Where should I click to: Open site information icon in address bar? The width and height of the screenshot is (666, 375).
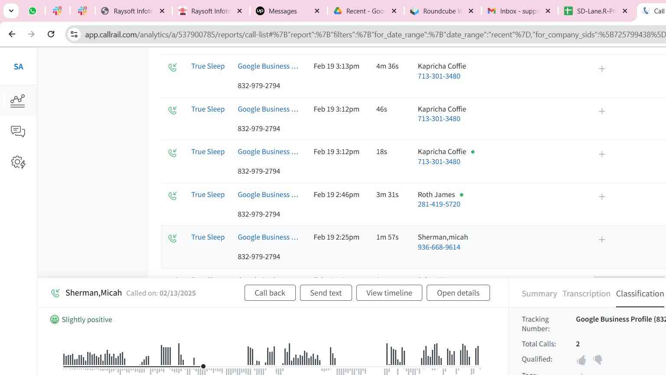[x=74, y=34]
